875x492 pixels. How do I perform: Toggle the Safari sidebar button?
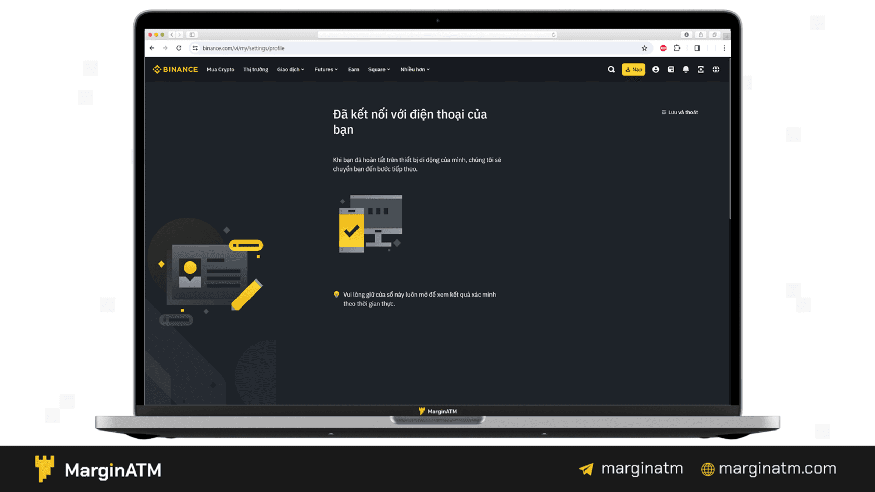[192, 35]
